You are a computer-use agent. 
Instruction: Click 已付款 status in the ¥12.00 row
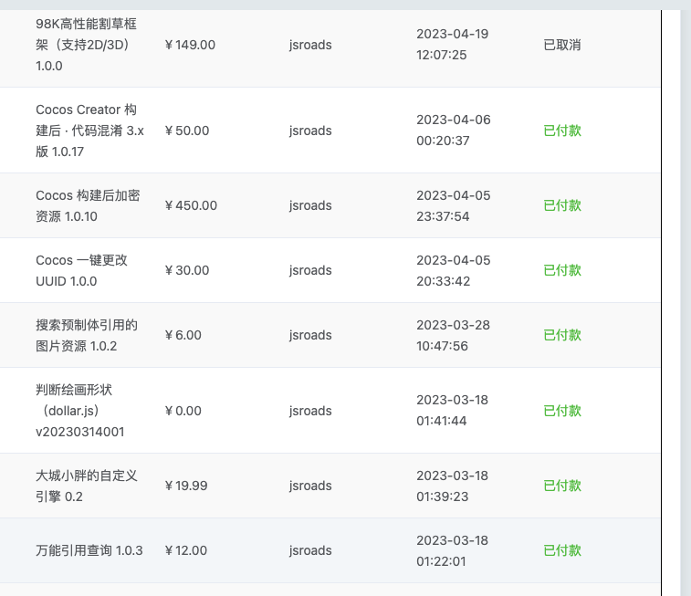click(561, 550)
